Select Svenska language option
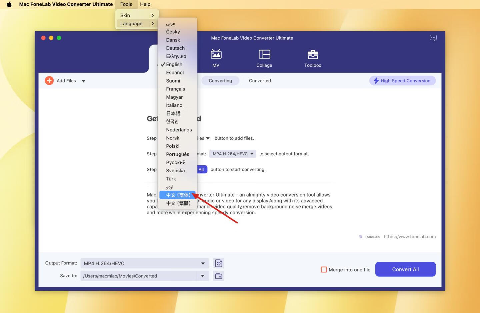Image resolution: width=480 pixels, height=313 pixels. pos(177,170)
